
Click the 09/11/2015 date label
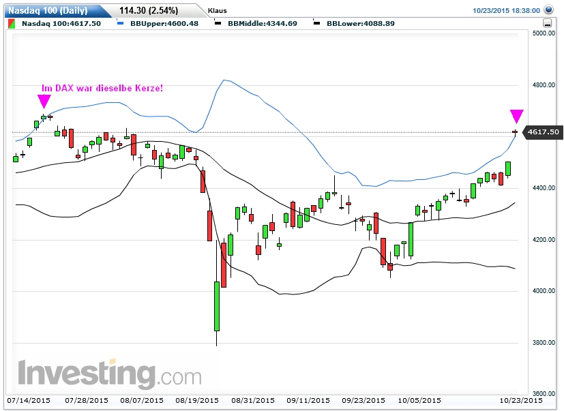pos(308,401)
